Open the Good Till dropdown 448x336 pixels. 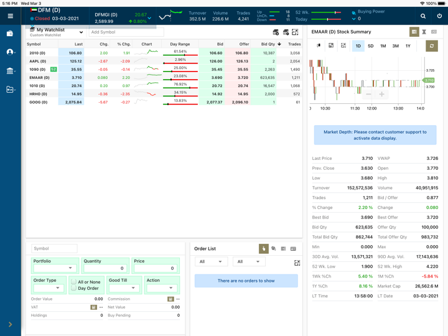124,287
